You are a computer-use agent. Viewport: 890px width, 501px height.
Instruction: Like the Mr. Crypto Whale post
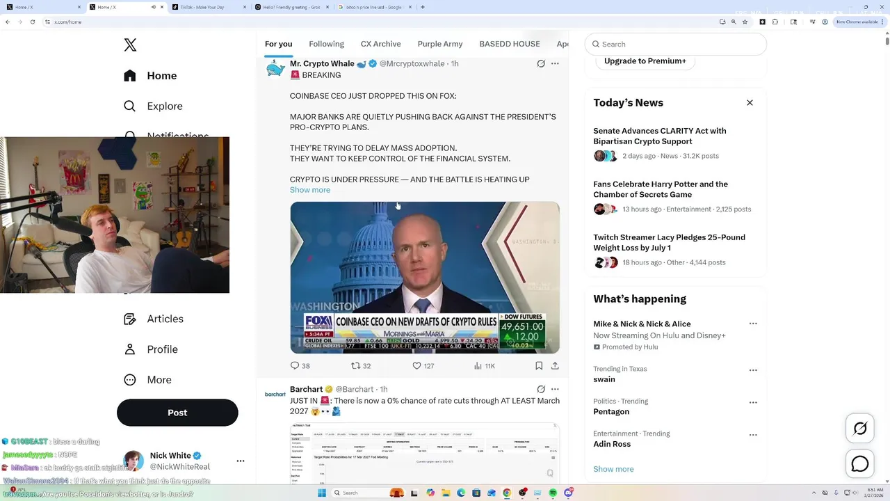point(423,365)
